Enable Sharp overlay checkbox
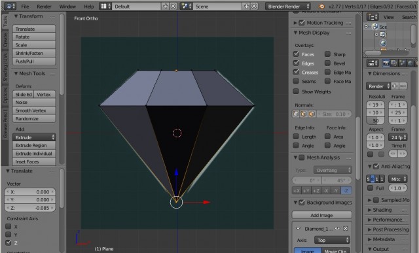The image size is (419, 253). pos(327,54)
